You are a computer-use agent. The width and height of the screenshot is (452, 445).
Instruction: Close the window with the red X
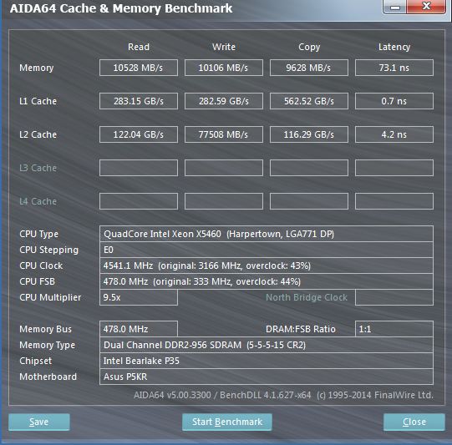click(426, 7)
